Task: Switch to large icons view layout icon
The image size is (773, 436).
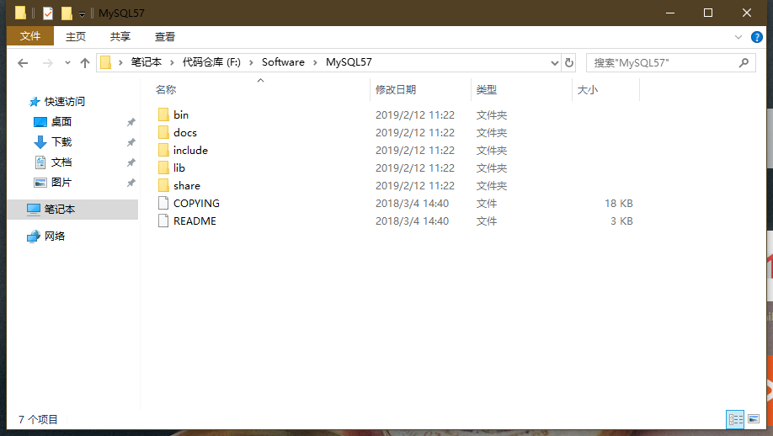Action: pyautogui.click(x=754, y=419)
